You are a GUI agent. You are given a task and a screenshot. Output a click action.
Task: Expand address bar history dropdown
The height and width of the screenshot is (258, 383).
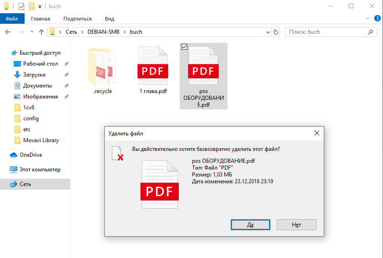(268, 32)
